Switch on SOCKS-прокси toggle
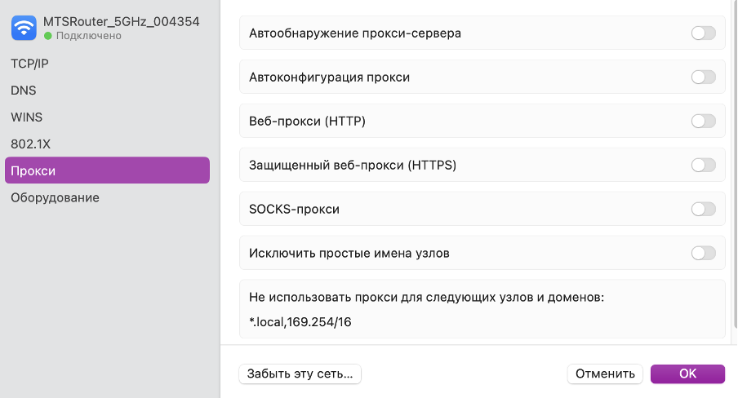The height and width of the screenshot is (398, 738). click(x=703, y=209)
